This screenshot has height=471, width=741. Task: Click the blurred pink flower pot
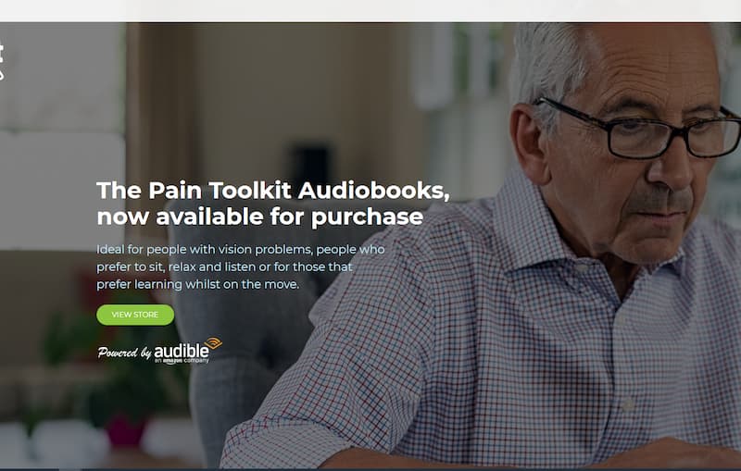(x=125, y=429)
